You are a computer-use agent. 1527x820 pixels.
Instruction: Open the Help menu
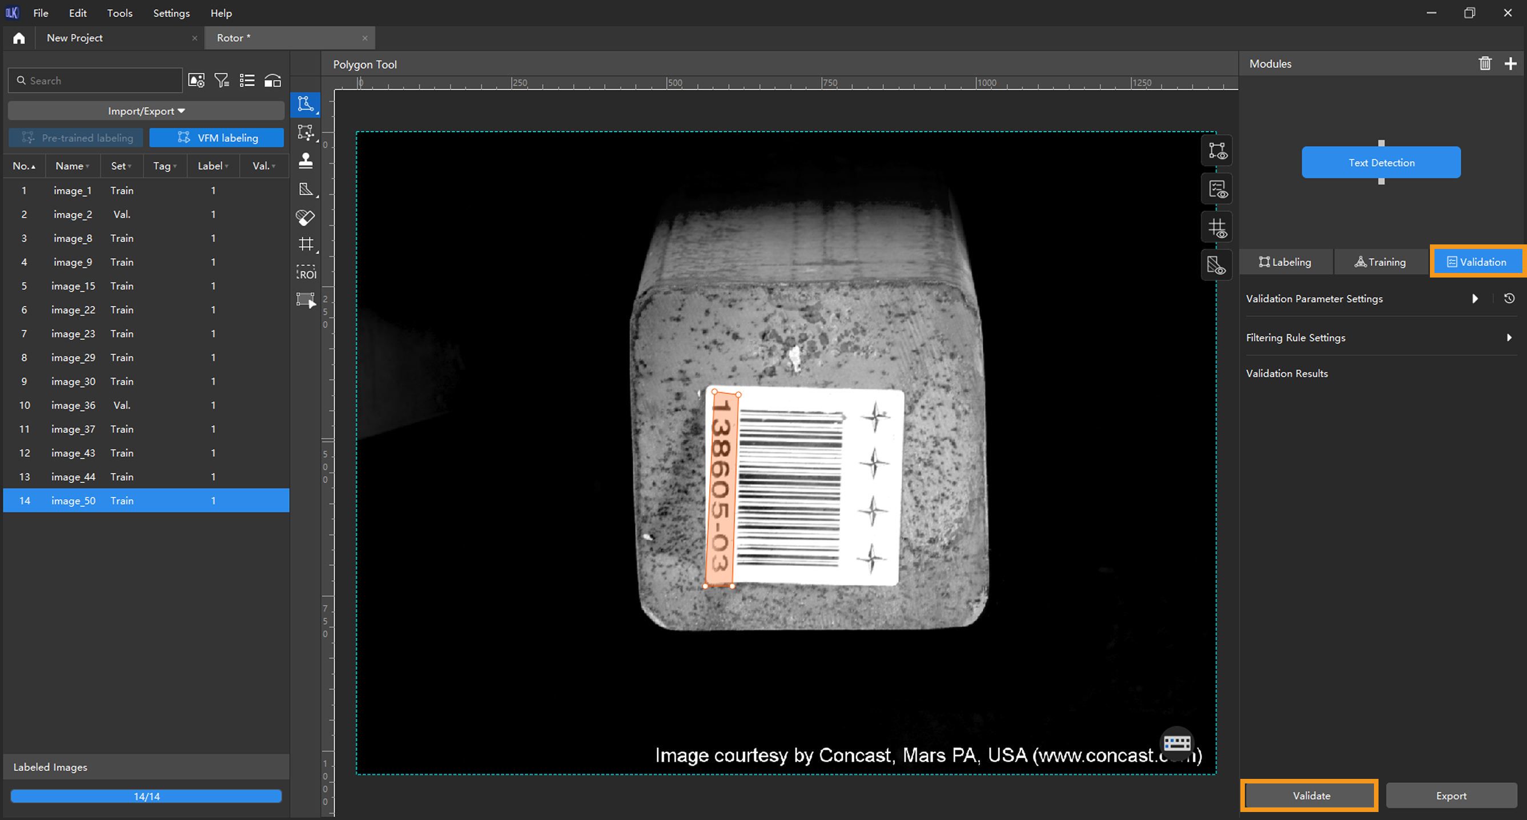221,13
